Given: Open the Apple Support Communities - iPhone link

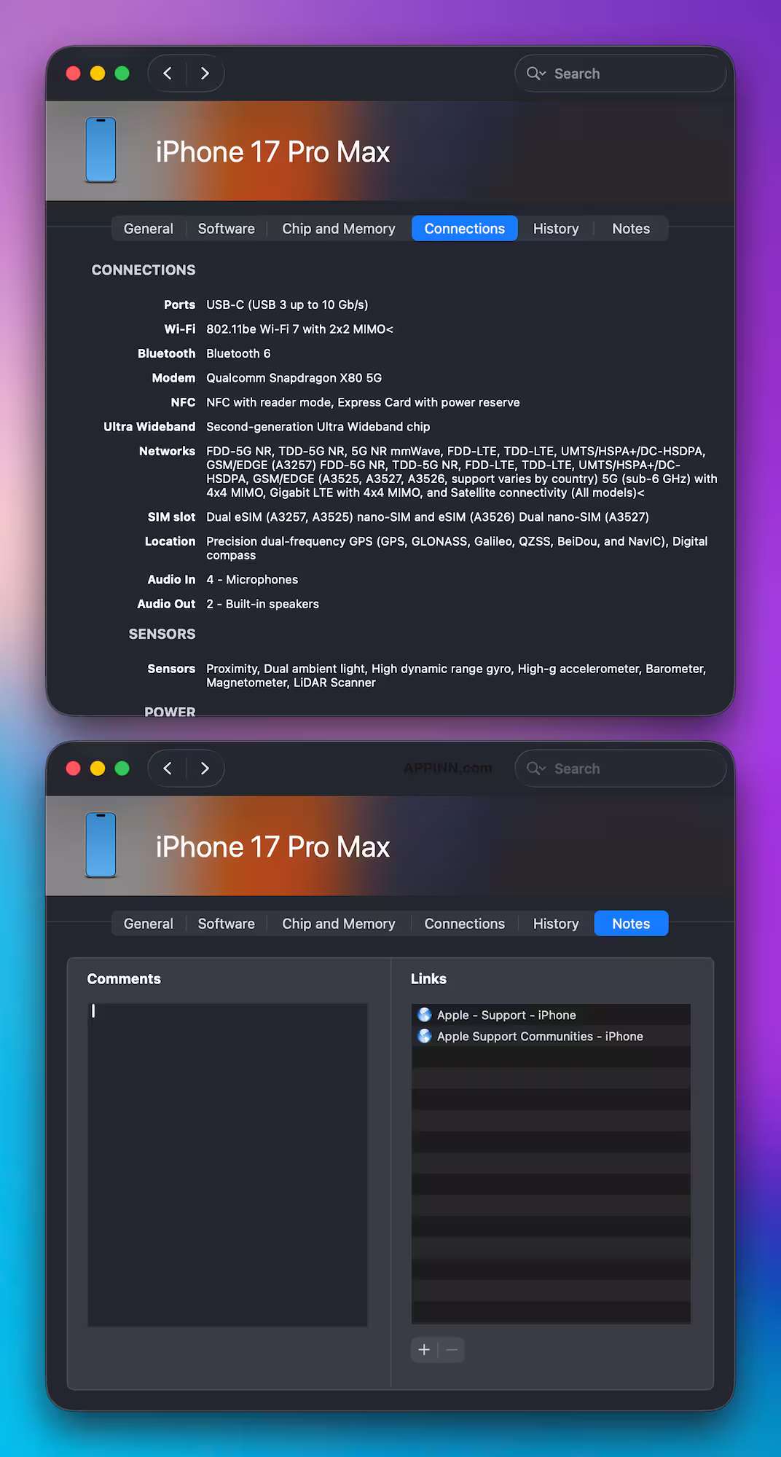Looking at the screenshot, I should 540,1036.
